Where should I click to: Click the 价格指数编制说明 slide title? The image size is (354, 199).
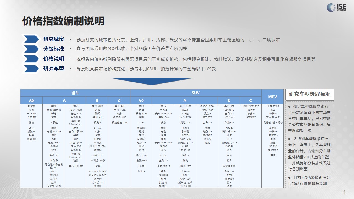click(x=63, y=21)
